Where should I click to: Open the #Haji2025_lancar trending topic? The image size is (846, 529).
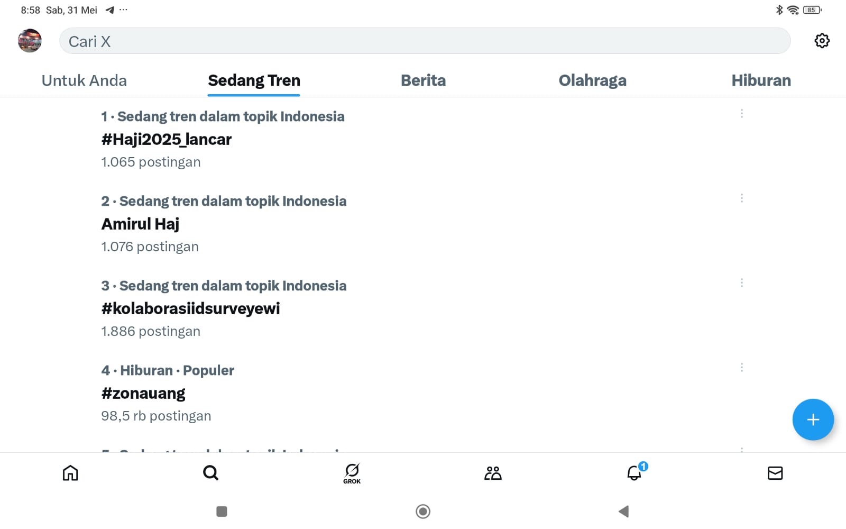[x=167, y=139]
